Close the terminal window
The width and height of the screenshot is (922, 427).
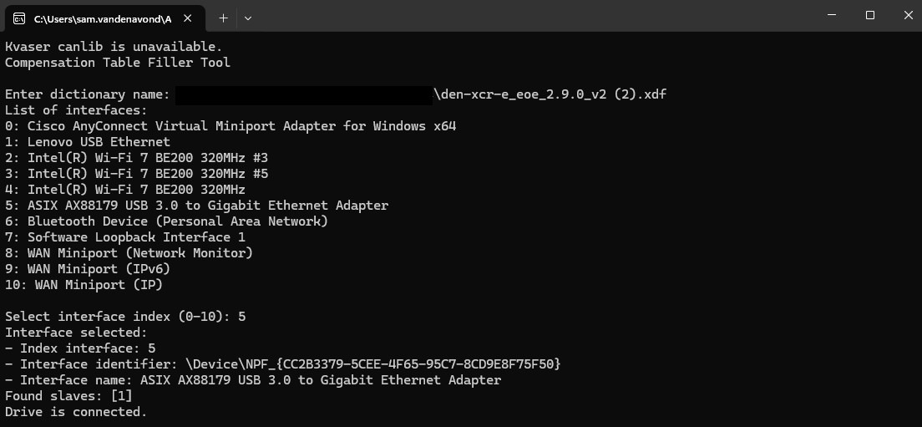(x=908, y=15)
